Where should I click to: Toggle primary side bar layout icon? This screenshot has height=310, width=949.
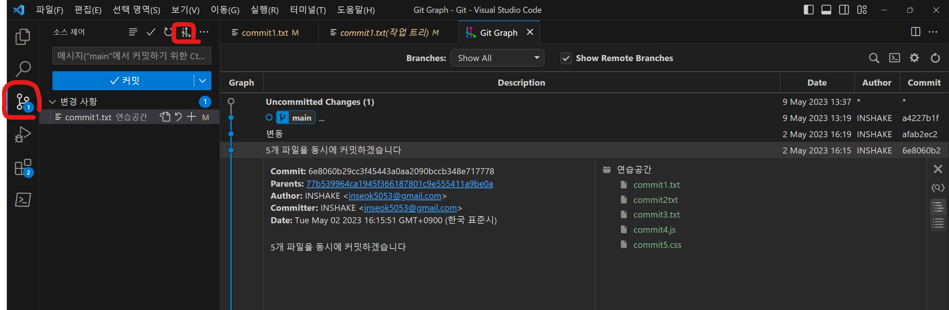(808, 10)
